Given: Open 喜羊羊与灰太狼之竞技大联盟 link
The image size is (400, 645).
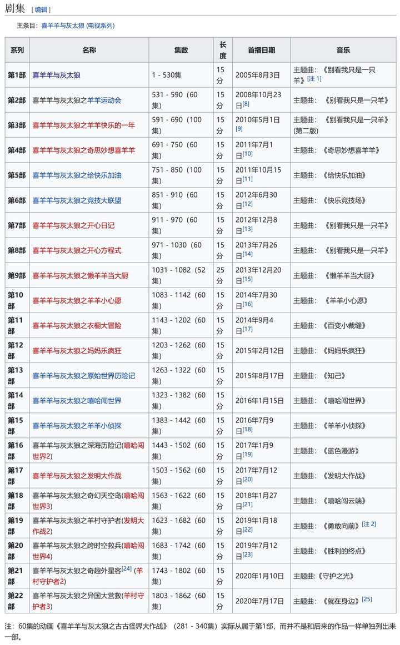Looking at the screenshot, I should (77, 200).
